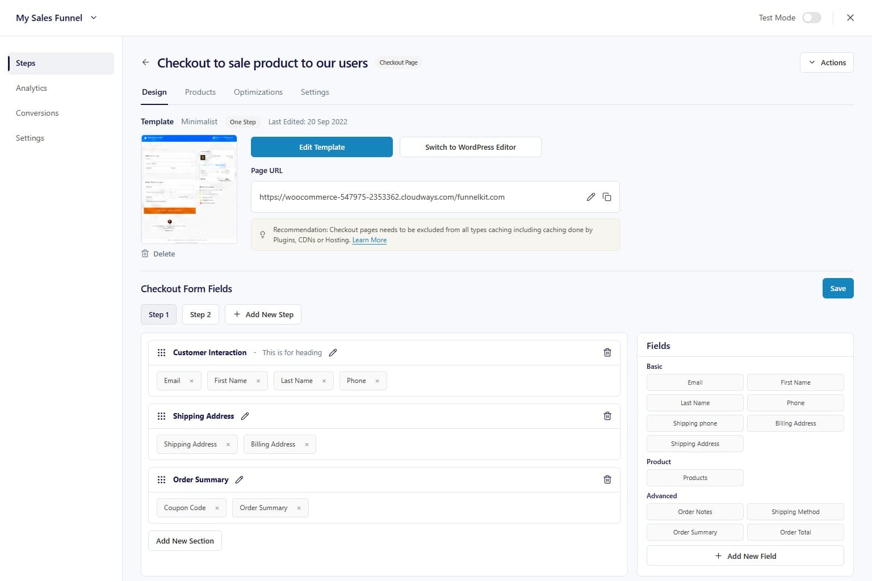Click the Edit Template button
872x581 pixels.
tap(322, 147)
